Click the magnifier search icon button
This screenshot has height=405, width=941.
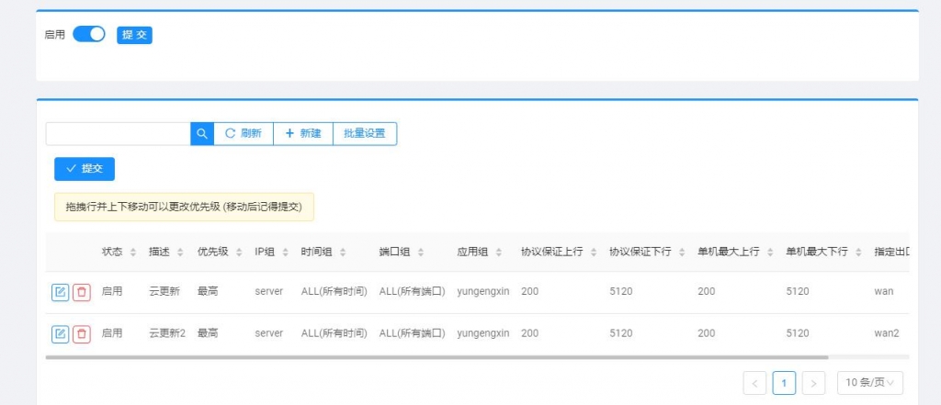point(202,133)
